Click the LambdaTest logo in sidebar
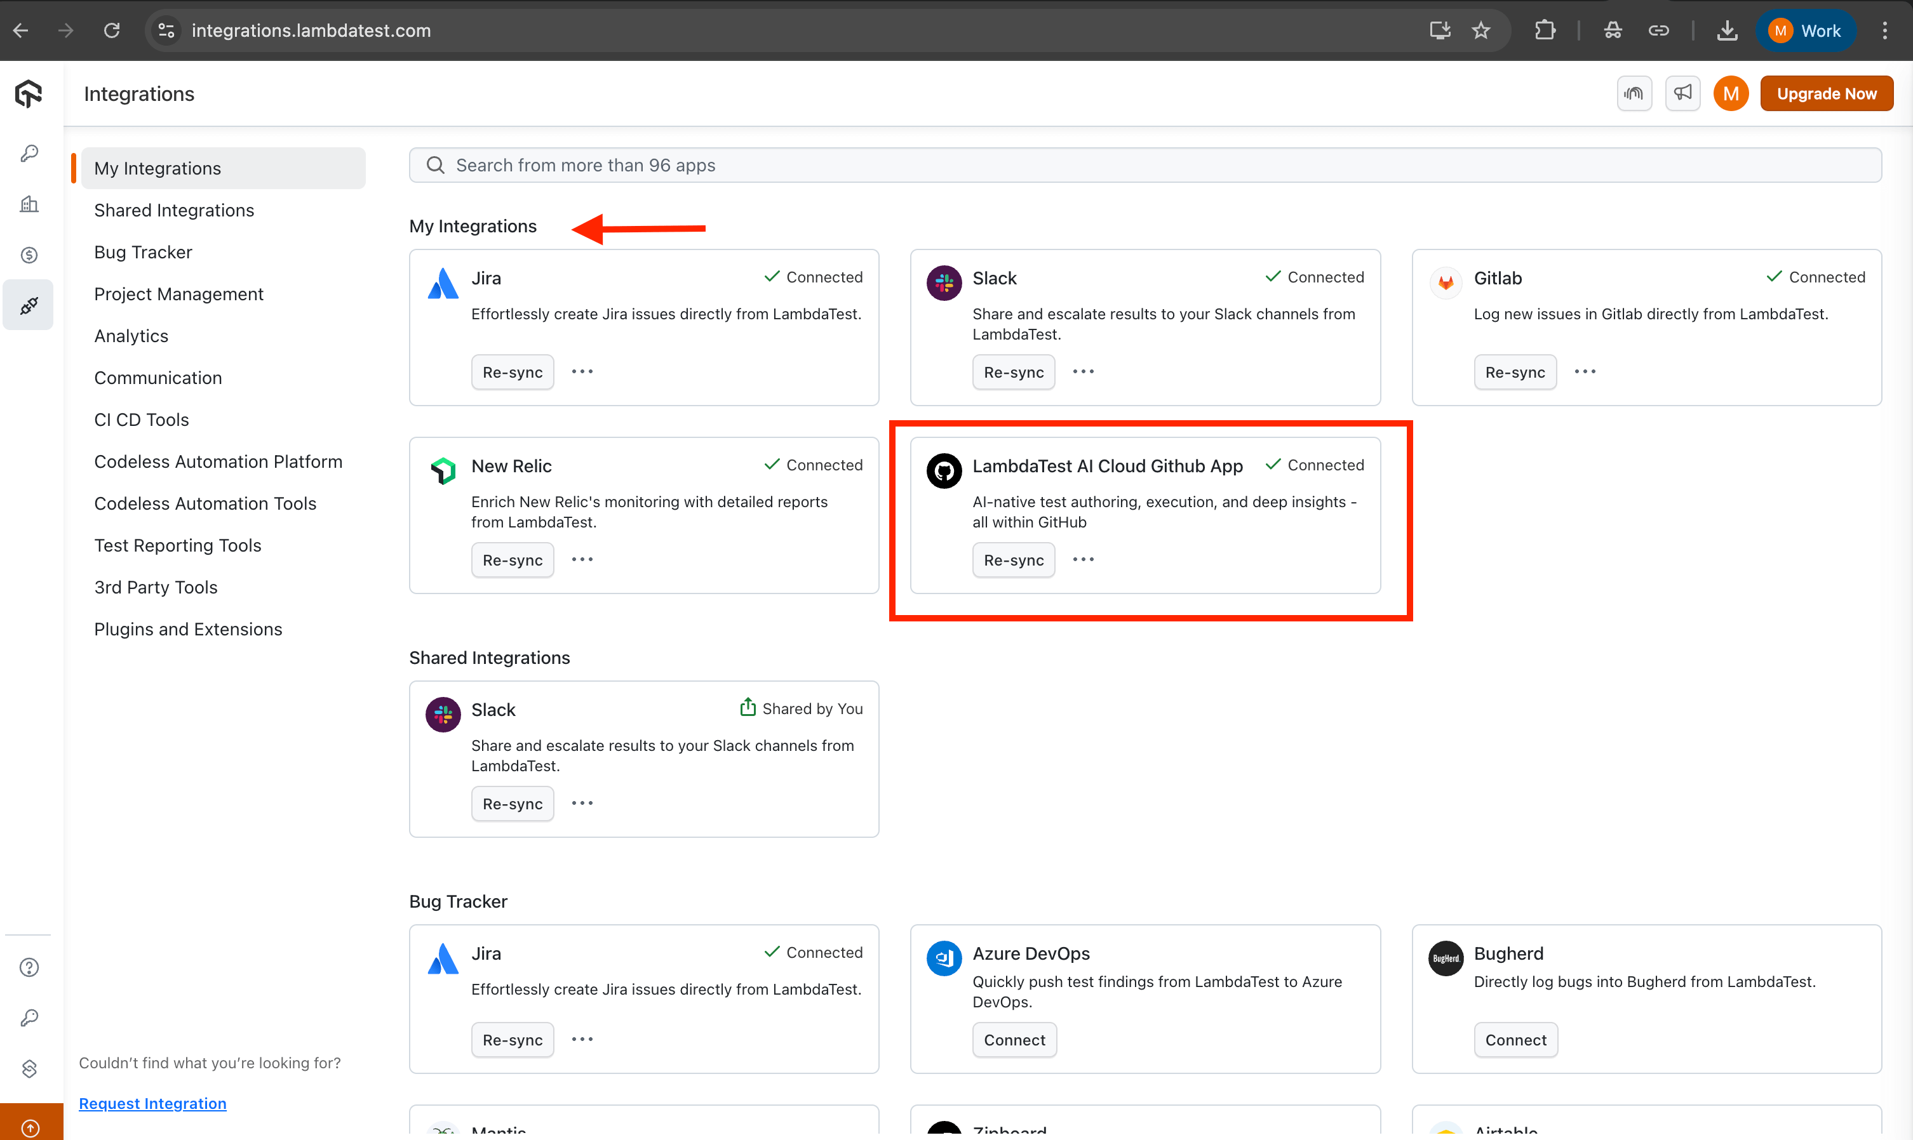 pyautogui.click(x=29, y=94)
